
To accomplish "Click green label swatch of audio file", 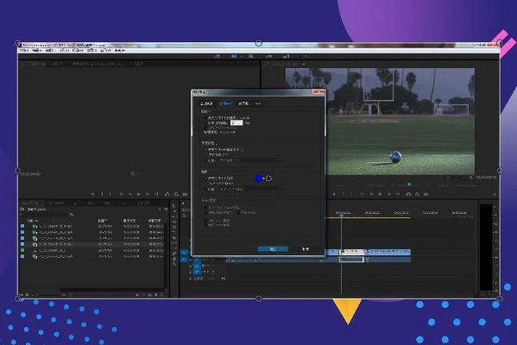I will 22,250.
